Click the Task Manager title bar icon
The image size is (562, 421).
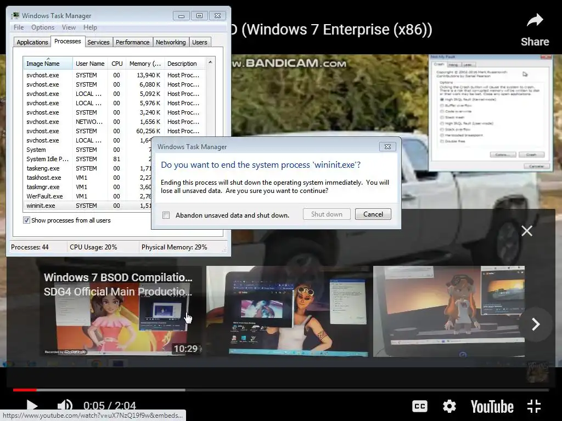pos(15,15)
